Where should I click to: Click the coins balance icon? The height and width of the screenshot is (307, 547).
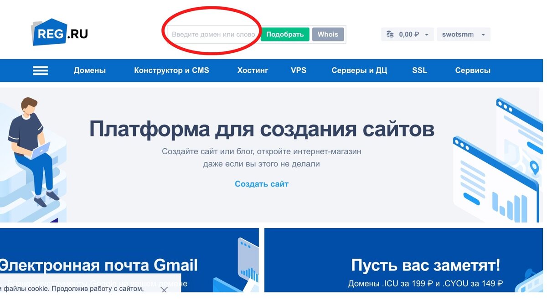pos(389,34)
